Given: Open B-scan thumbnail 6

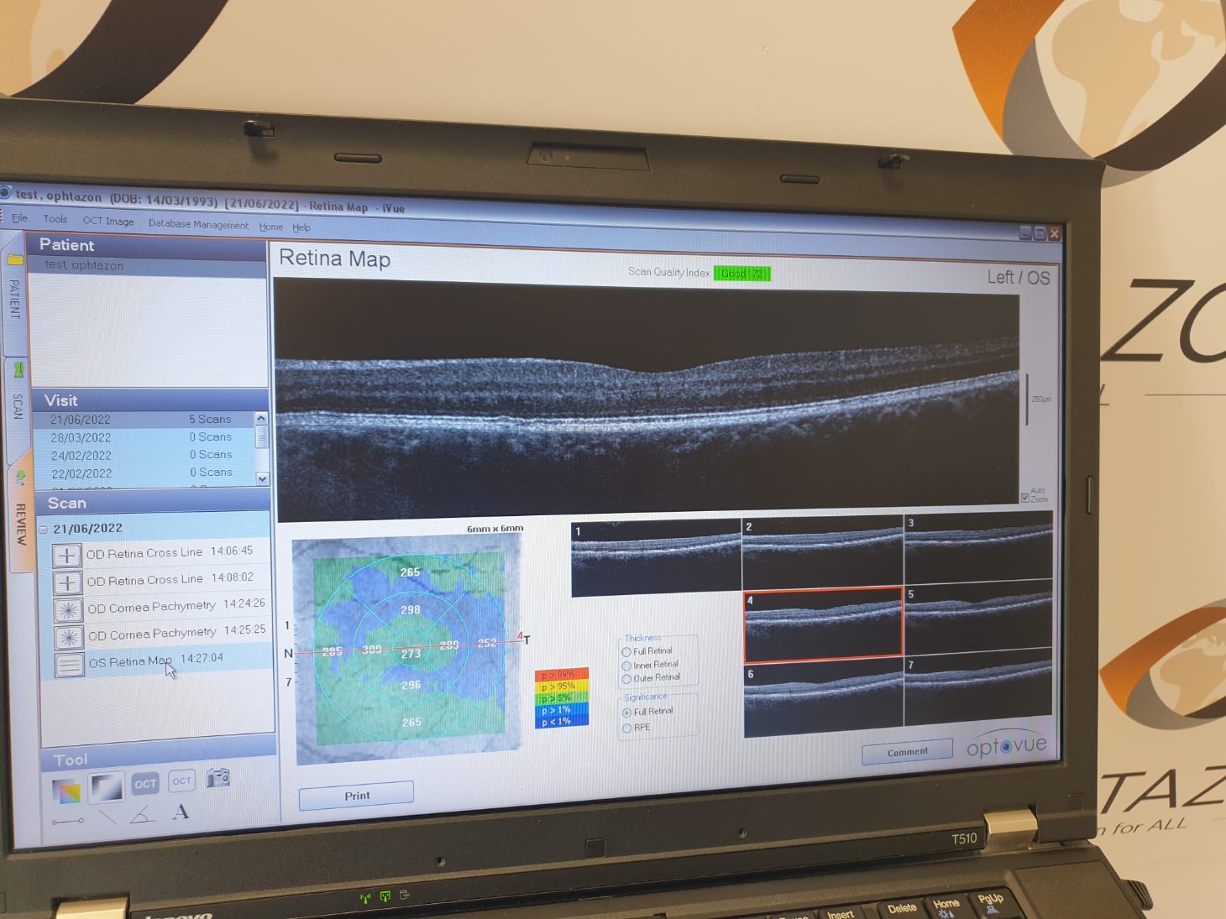Looking at the screenshot, I should (824, 699).
